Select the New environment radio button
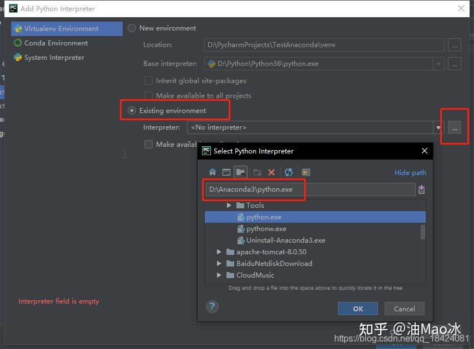Image resolution: width=474 pixels, height=349 pixels. pos(131,28)
